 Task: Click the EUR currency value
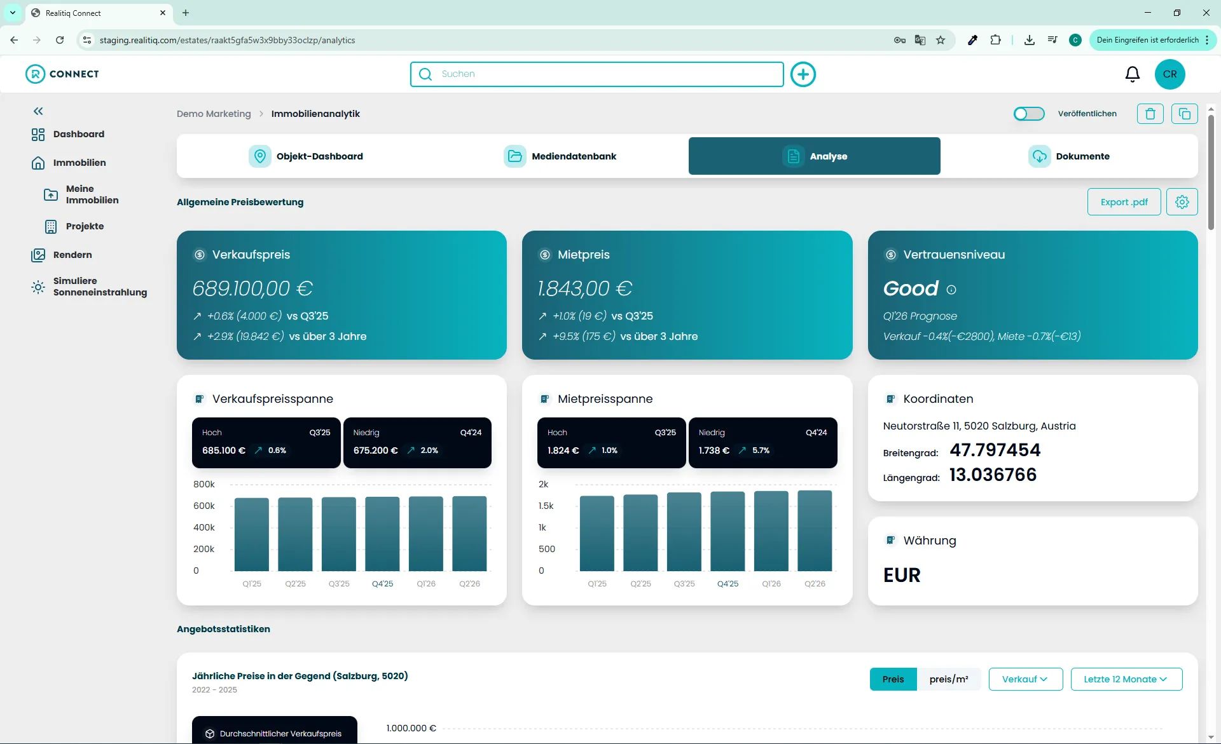pyautogui.click(x=902, y=575)
